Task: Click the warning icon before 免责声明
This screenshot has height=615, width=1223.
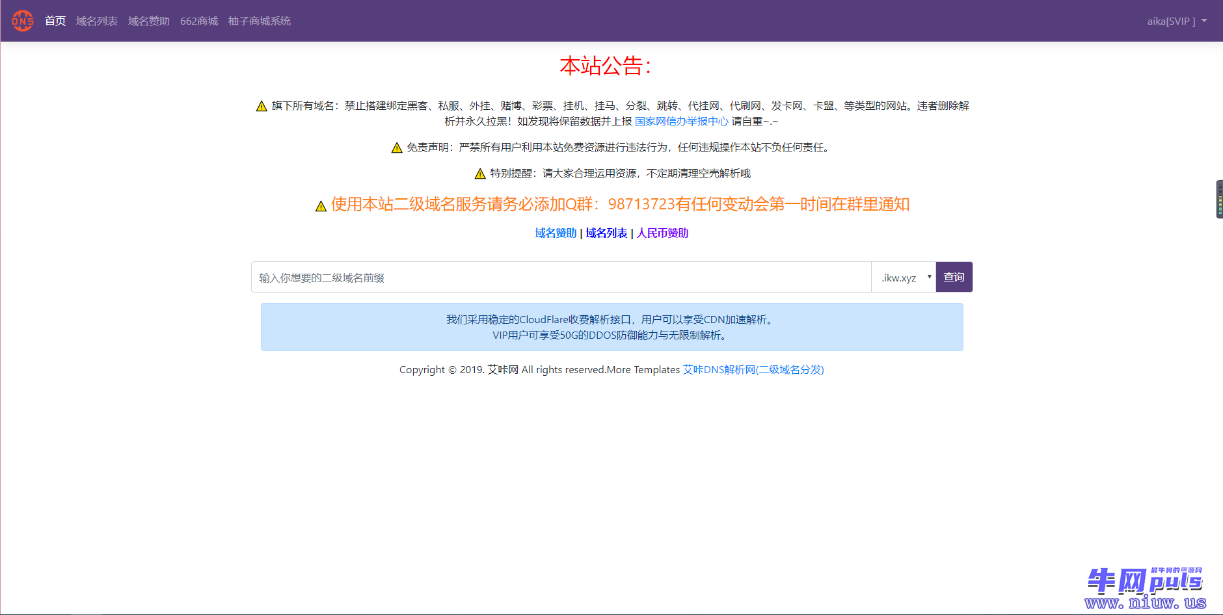Action: tap(397, 148)
